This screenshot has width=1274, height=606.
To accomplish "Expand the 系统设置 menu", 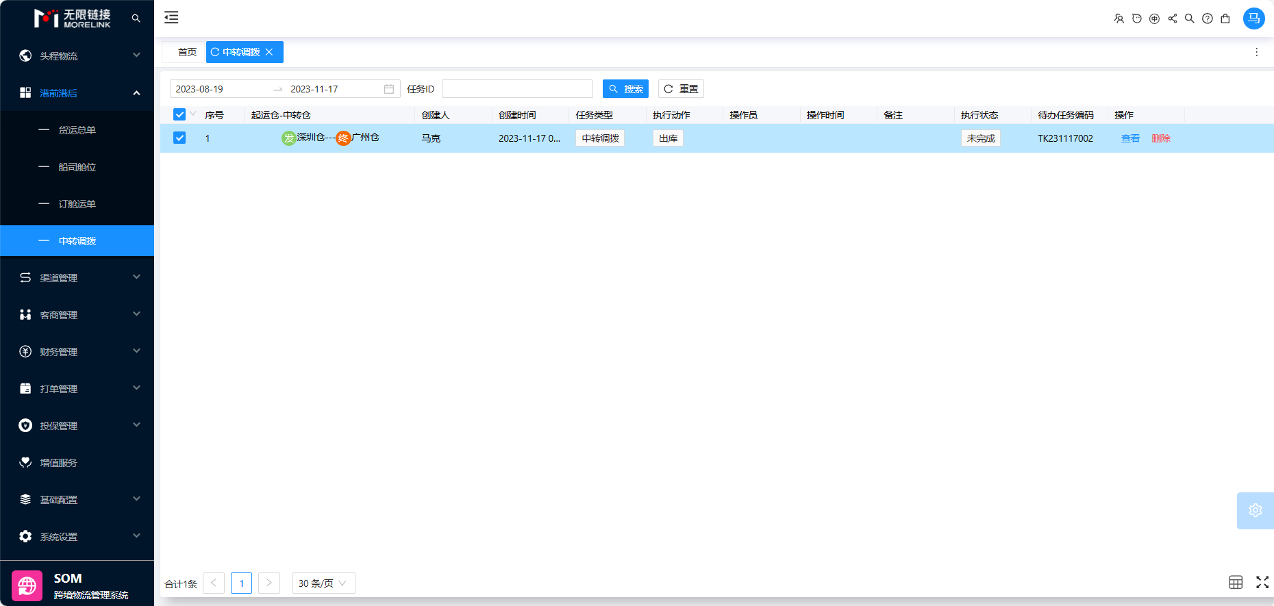I will pos(77,536).
